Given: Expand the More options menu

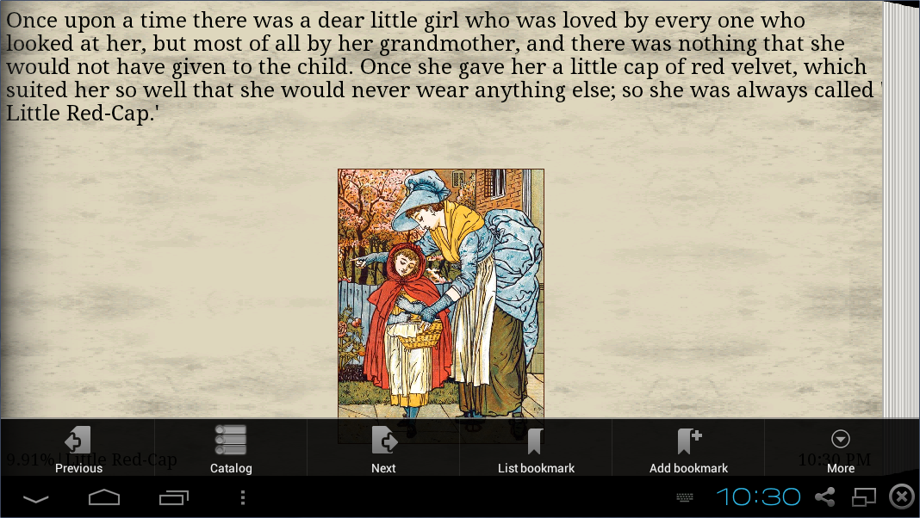Looking at the screenshot, I should pyautogui.click(x=840, y=447).
